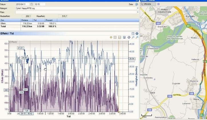Click the 36:42 time marker on axis
This screenshot has width=207, height=120.
pyautogui.click(x=30, y=113)
